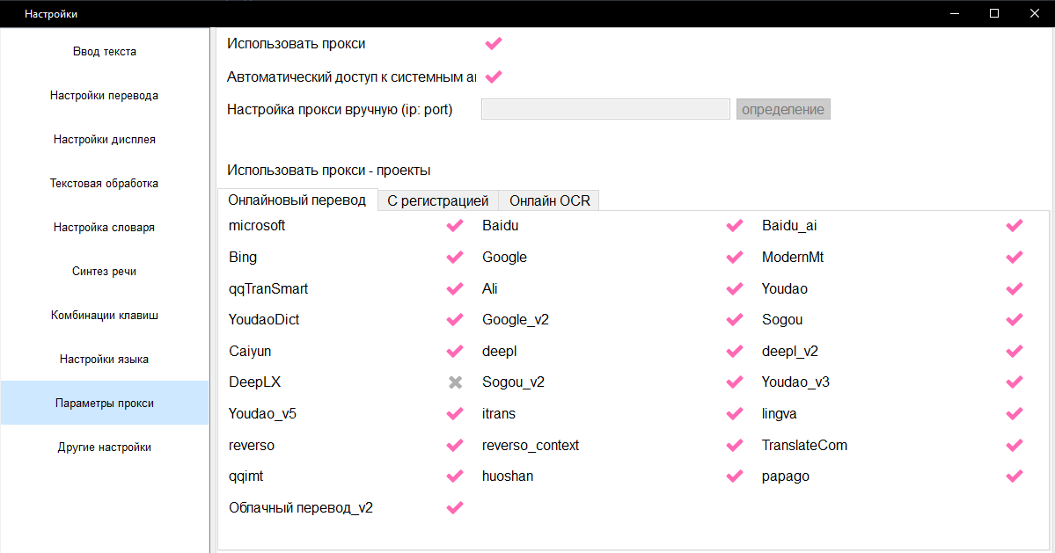Viewport: 1055px width, 553px height.
Task: Switch to the С регистрацией tab
Action: click(x=437, y=200)
